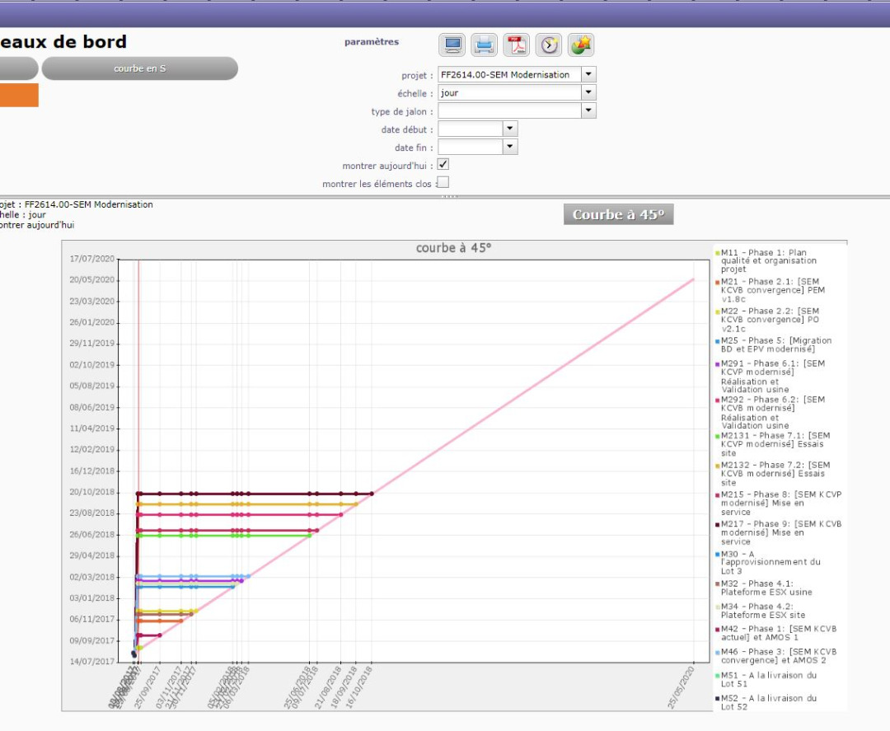Viewport: 890px width, 731px height.
Task: Open the date fin calendar dropdown
Action: [510, 148]
